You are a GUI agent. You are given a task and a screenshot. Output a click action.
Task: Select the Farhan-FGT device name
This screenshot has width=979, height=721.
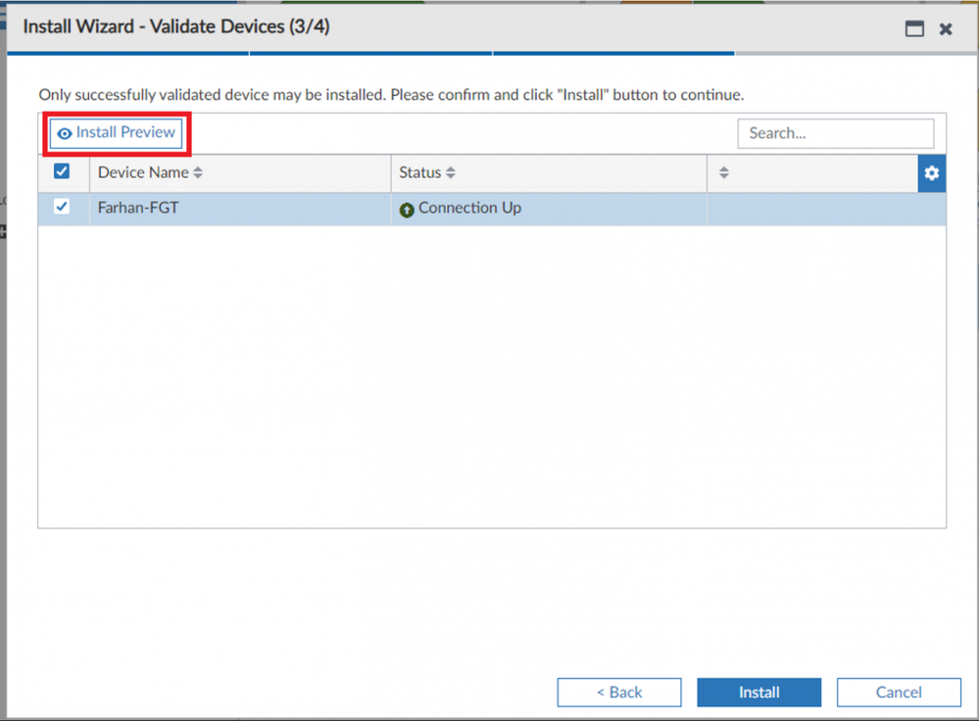pos(138,208)
